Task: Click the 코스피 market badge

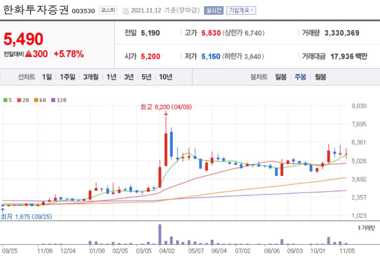Action: [108, 10]
